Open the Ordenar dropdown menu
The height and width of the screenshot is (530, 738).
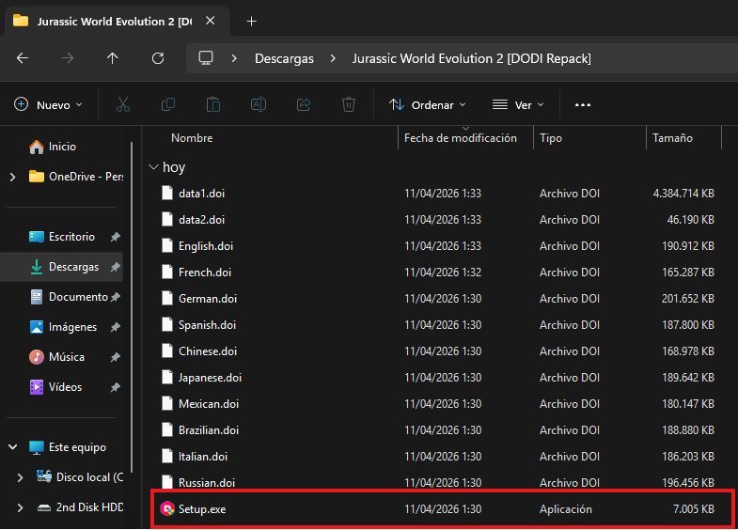428,105
